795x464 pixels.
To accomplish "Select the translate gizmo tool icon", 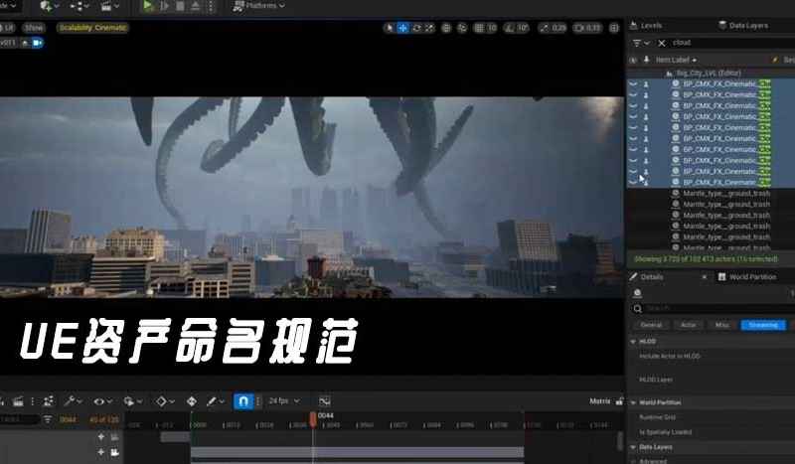I will coord(402,28).
